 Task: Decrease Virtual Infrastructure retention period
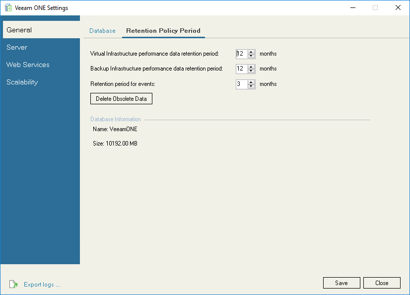[x=251, y=56]
